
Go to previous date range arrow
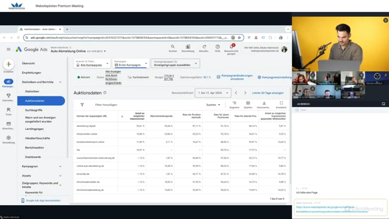click(x=236, y=93)
